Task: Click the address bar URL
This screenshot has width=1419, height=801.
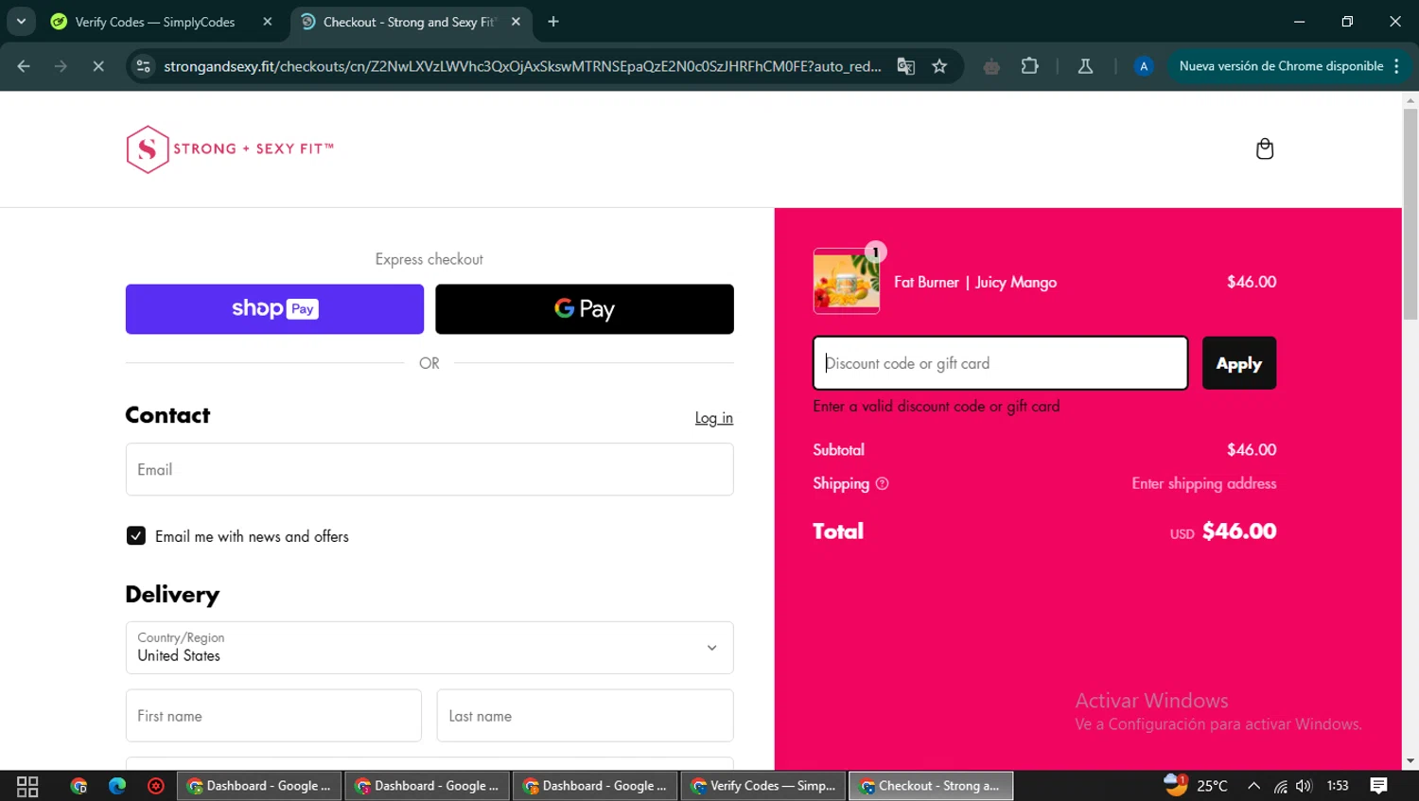Action: click(522, 66)
